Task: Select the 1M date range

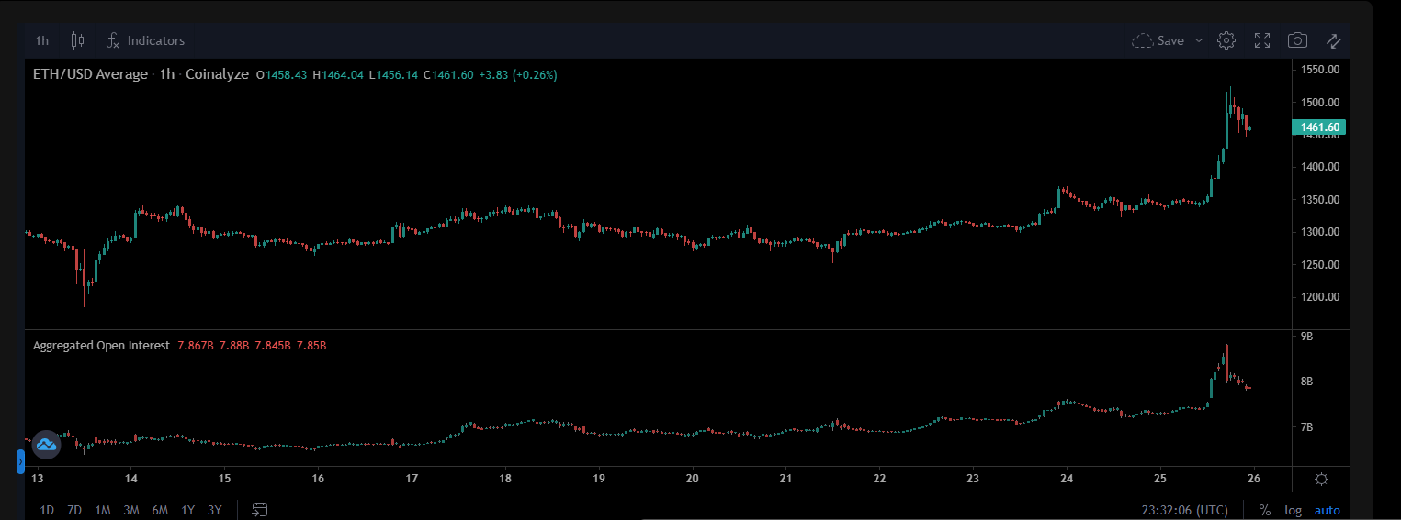Action: [103, 510]
